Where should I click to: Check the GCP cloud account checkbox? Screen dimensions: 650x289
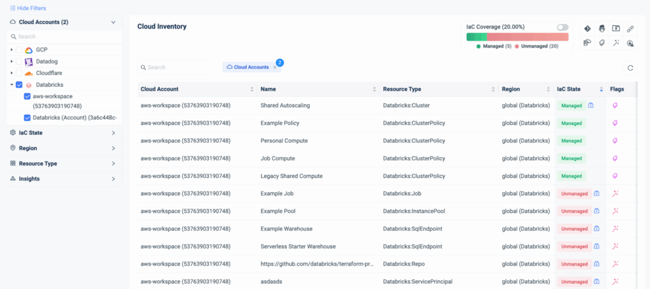19,49
